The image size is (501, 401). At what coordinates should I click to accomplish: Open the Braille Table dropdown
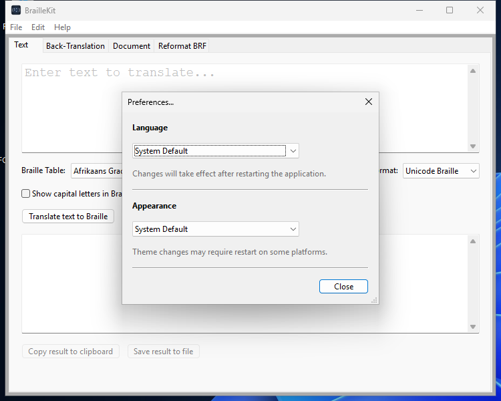pos(96,171)
